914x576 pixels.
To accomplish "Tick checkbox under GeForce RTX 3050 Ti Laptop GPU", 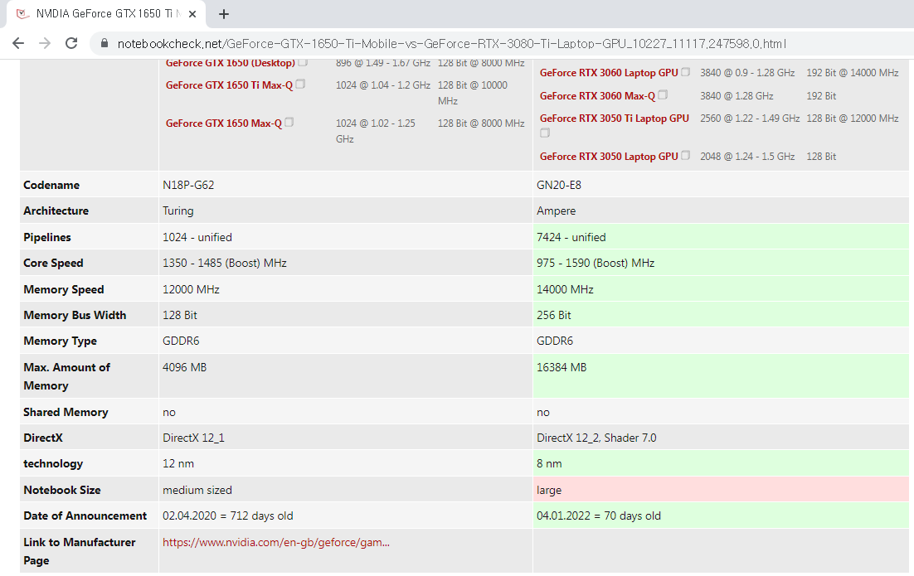I will (x=545, y=133).
